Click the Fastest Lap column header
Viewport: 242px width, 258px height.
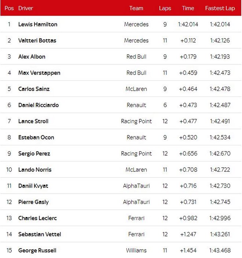coord(220,8)
